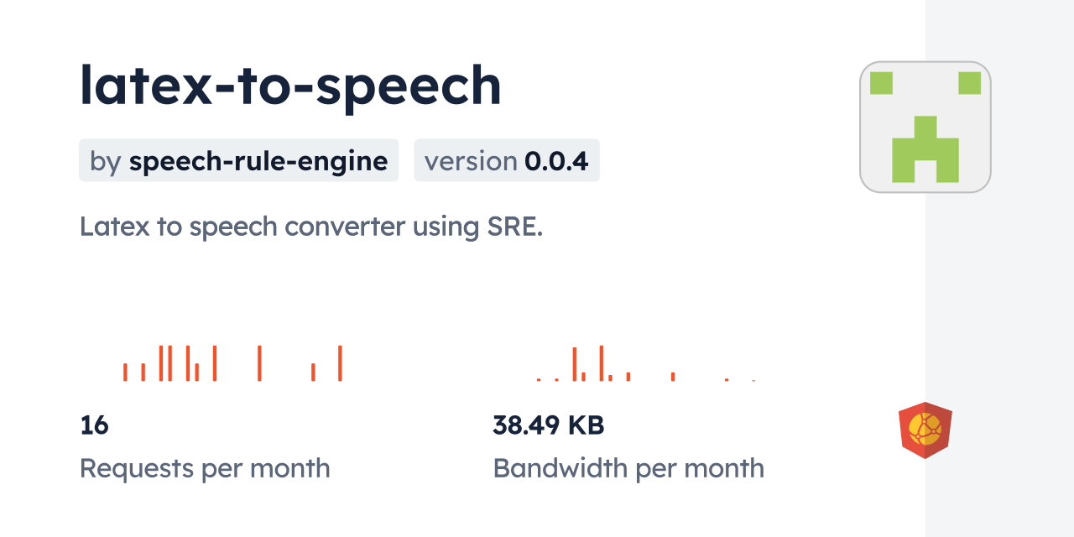Viewport: 1074px width, 537px height.
Task: Click the "Requests per month" label
Action: [x=205, y=467]
